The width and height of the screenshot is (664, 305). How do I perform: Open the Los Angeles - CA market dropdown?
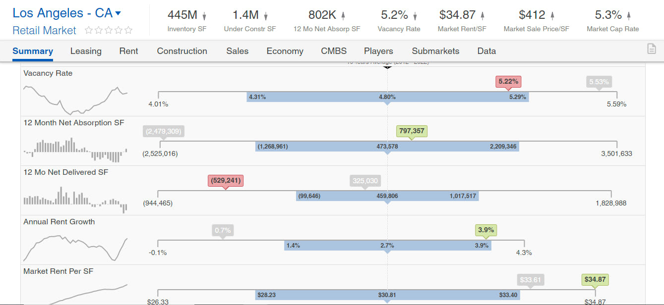click(118, 13)
